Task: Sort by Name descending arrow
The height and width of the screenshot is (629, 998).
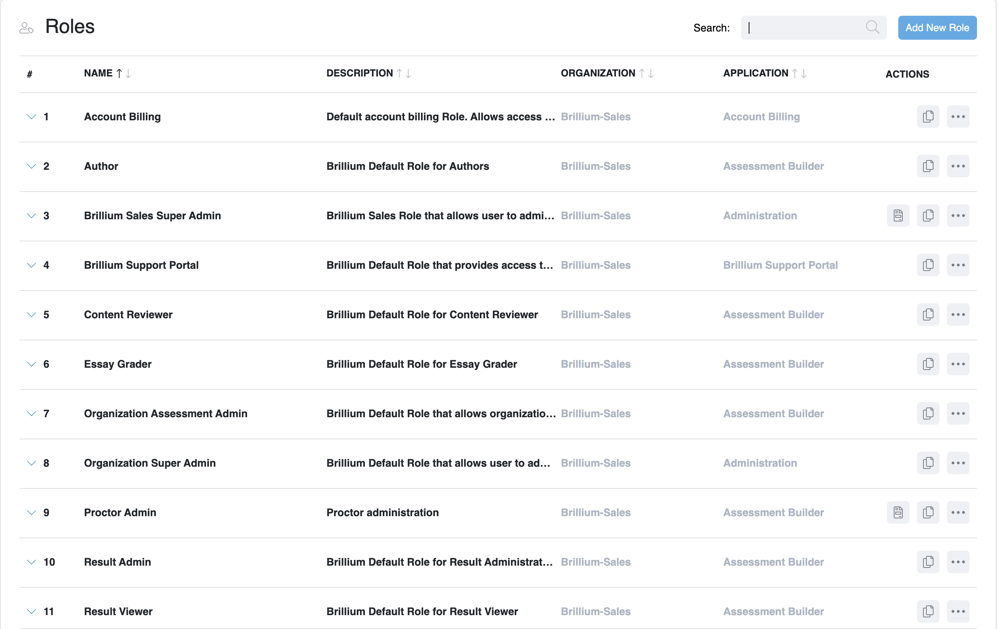Action: click(129, 73)
